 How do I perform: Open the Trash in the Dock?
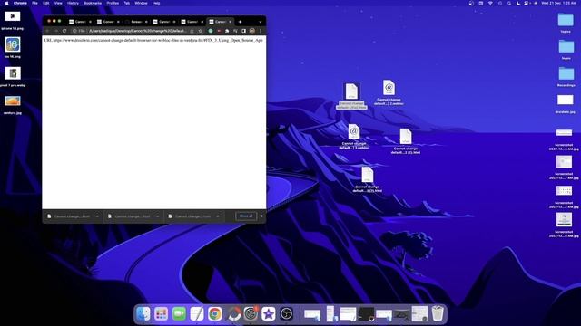point(438,314)
